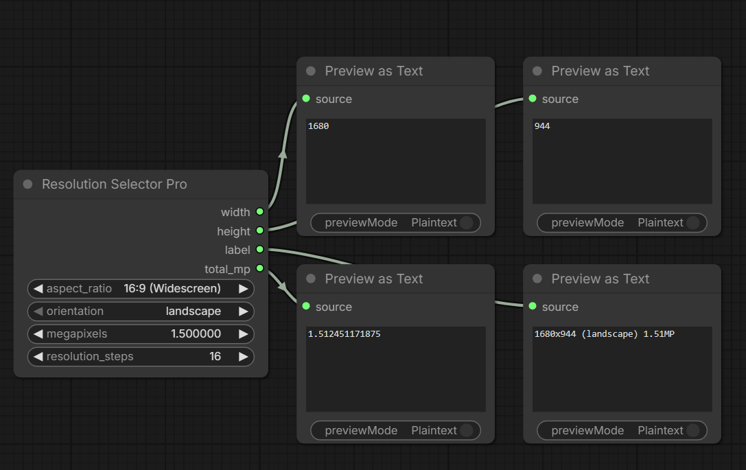
Task: Collapse the Resolution Selector Pro node dot
Action: tap(27, 184)
